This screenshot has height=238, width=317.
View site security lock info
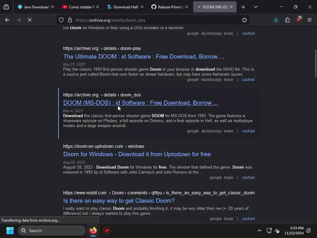coord(70,20)
